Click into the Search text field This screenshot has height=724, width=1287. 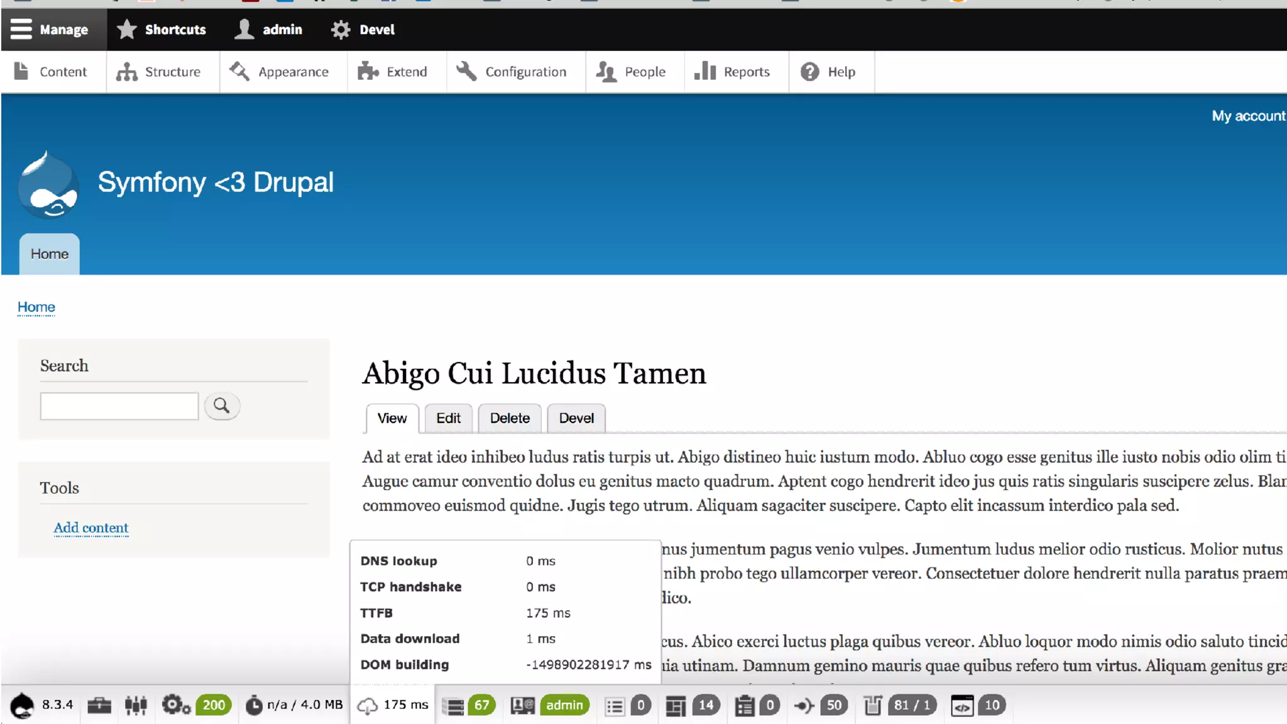(x=119, y=406)
